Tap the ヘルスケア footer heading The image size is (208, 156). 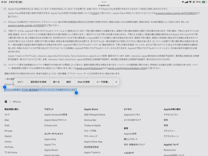coord(129,153)
